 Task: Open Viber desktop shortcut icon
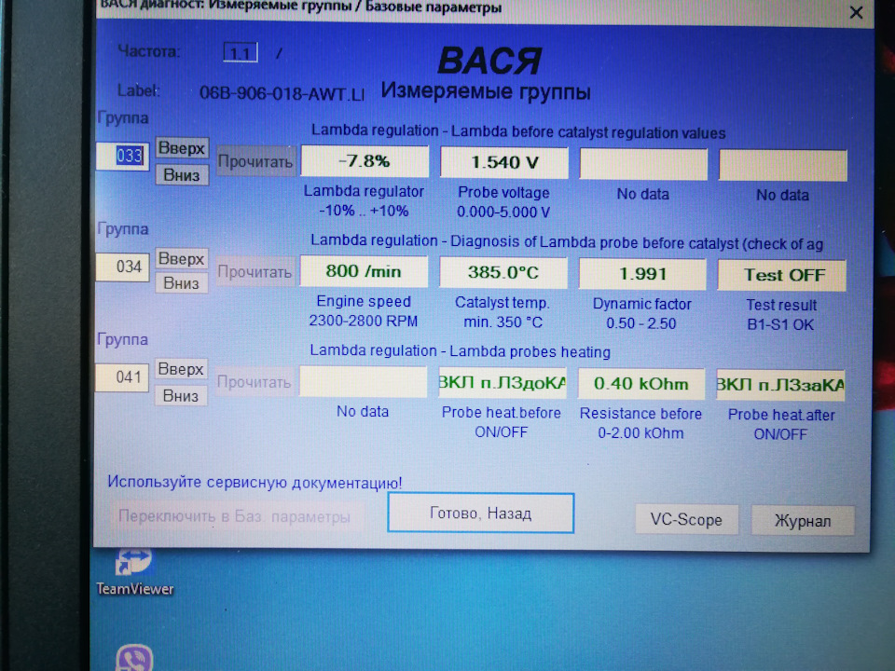click(134, 658)
